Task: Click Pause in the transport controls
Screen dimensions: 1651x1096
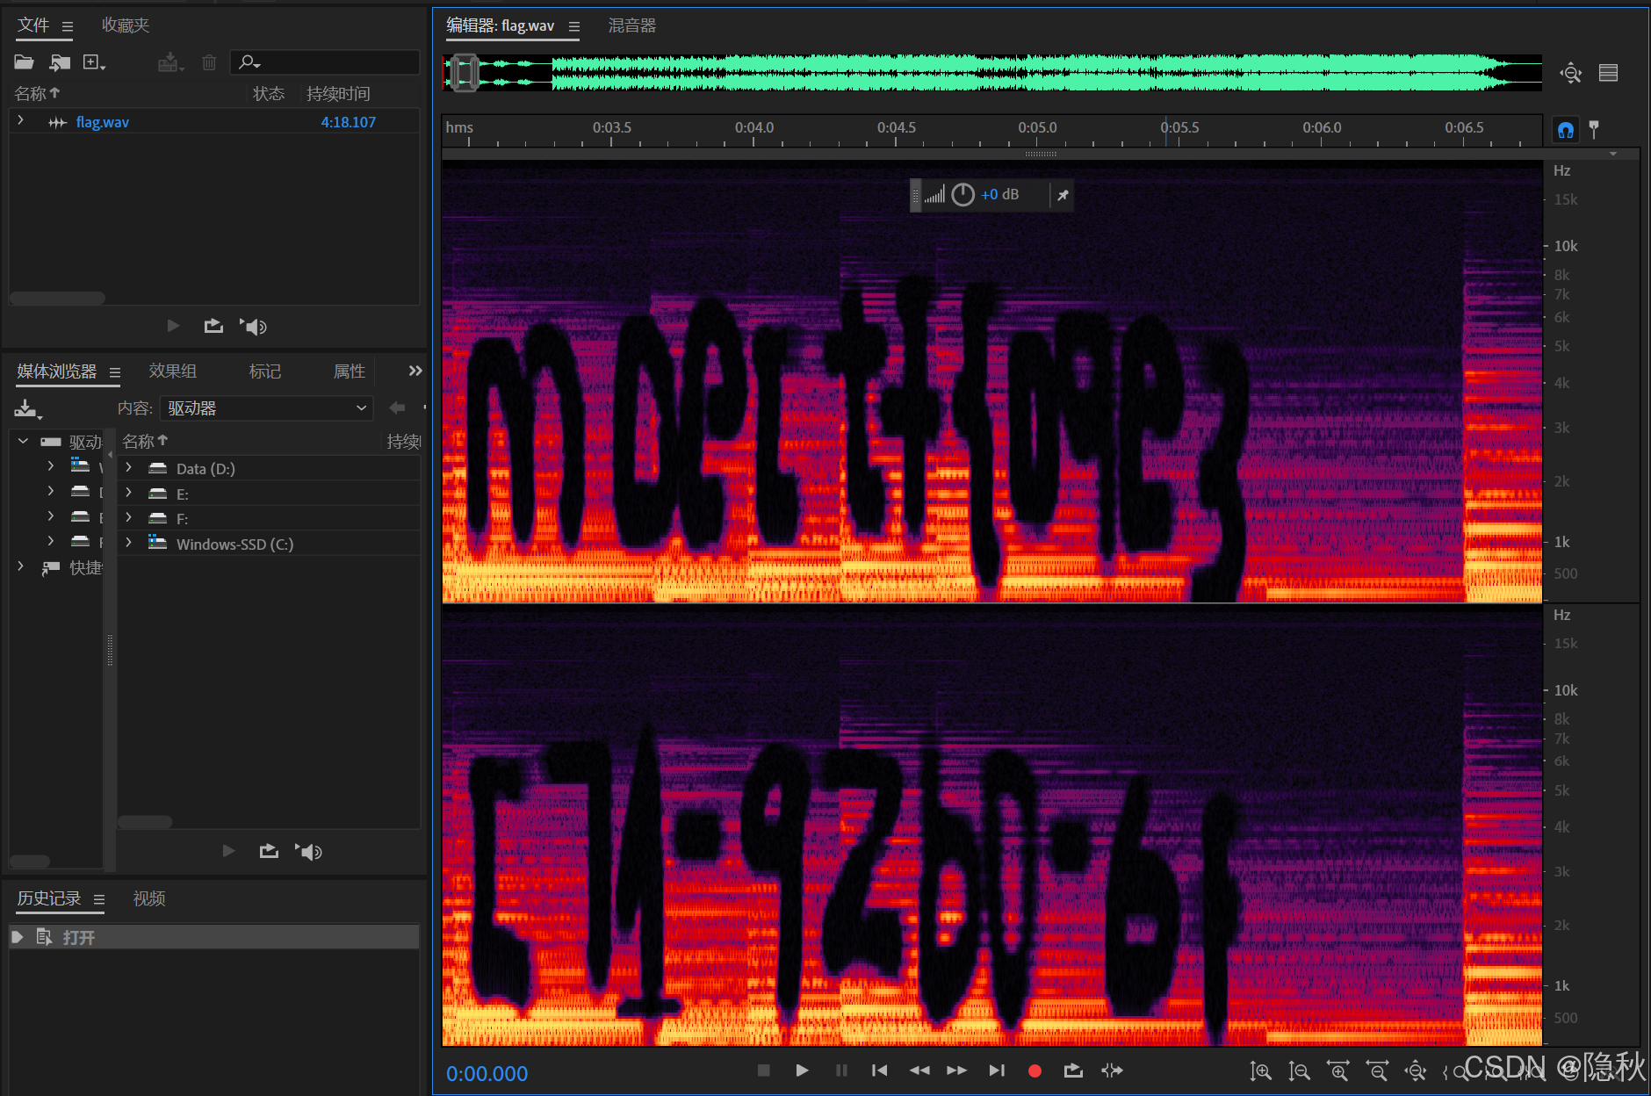Action: tap(840, 1071)
